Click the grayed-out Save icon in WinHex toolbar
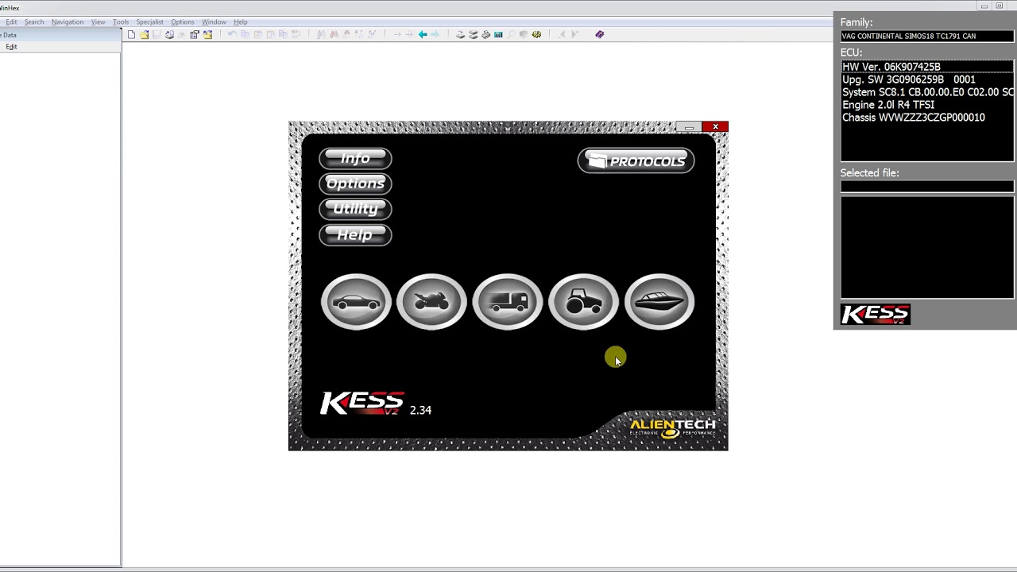 (157, 34)
